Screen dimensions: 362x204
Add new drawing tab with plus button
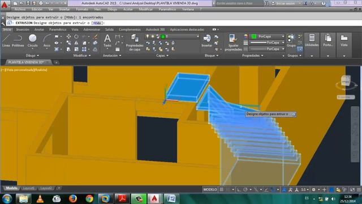(56, 62)
